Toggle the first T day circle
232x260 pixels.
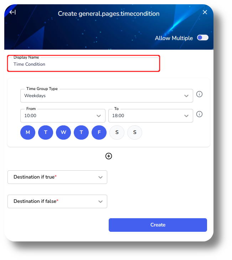[x=46, y=132]
